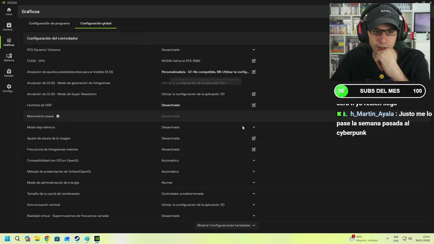Viewport: 434px width, 244px height.
Task: Show hidden system tray icons
Action: click(x=387, y=239)
